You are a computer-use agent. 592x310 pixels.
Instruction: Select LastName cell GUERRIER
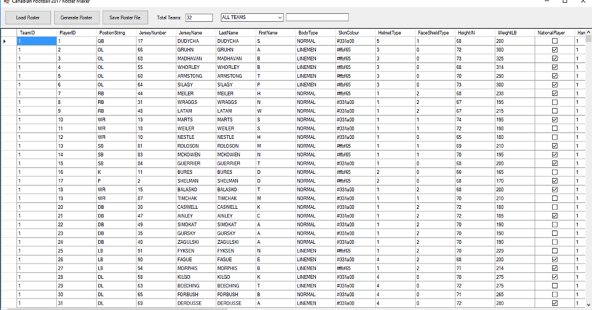click(236, 163)
